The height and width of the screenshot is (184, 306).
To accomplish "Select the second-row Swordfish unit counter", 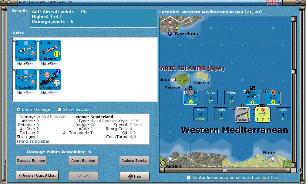I will tap(26, 80).
